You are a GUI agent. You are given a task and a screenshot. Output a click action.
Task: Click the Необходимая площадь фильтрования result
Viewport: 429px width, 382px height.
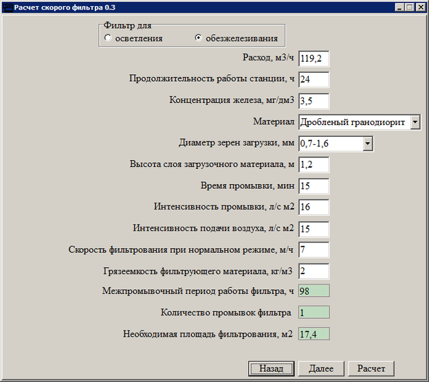(x=313, y=334)
